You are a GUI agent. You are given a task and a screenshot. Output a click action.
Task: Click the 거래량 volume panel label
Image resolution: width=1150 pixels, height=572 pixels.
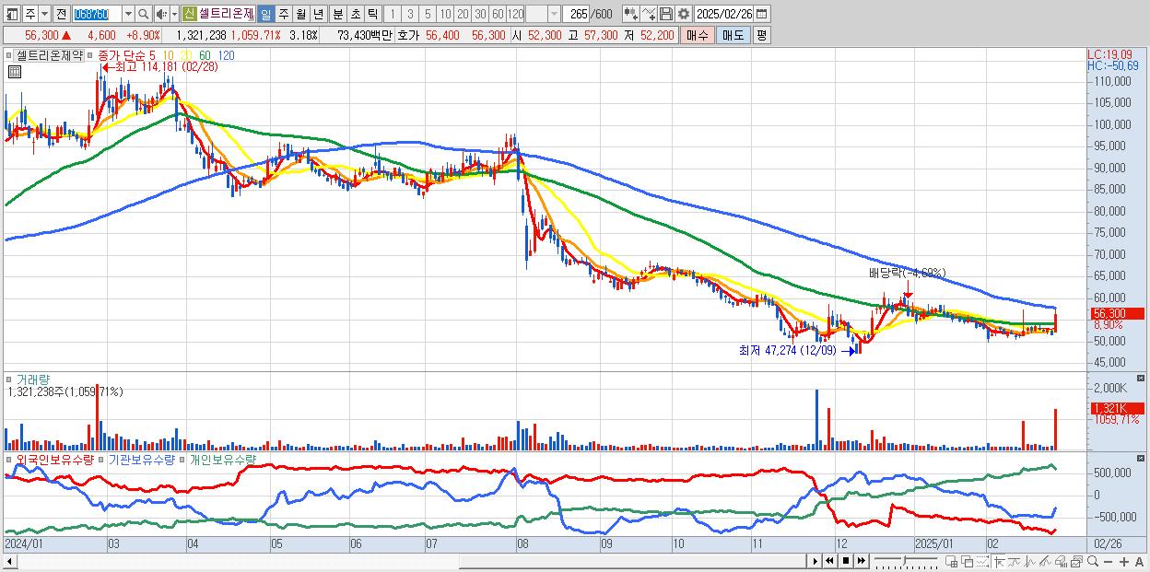tap(32, 379)
